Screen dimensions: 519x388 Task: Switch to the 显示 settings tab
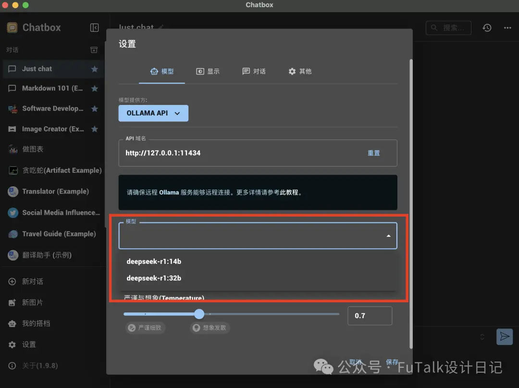tap(208, 71)
